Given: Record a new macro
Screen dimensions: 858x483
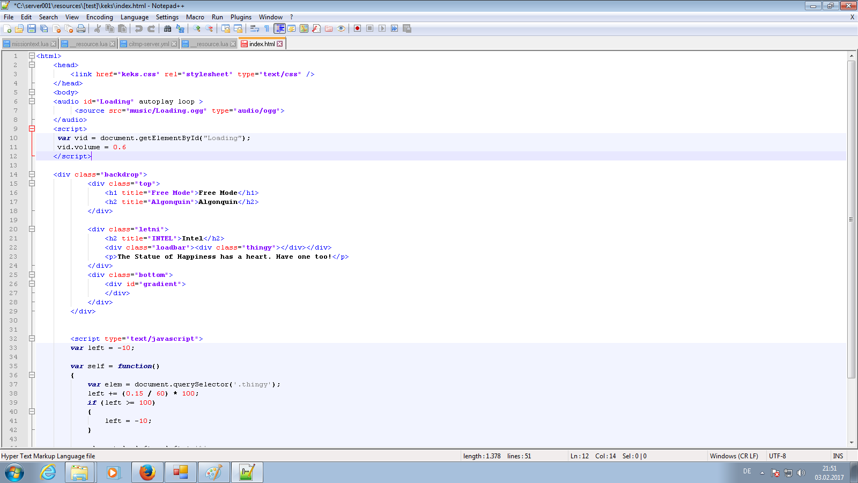Looking at the screenshot, I should point(357,29).
